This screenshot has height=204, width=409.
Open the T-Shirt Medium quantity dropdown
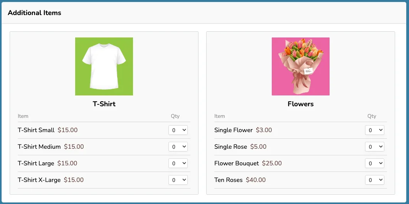pyautogui.click(x=178, y=147)
